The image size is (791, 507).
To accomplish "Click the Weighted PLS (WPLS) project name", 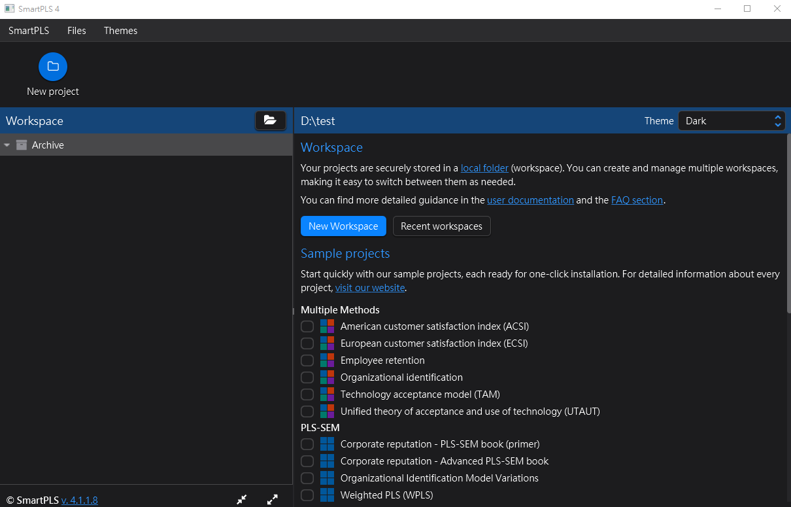I will [x=387, y=495].
